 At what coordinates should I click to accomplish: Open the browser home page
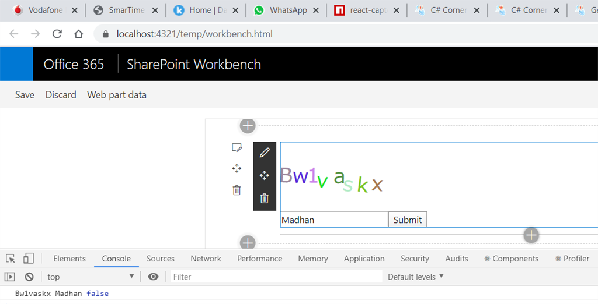pos(79,34)
